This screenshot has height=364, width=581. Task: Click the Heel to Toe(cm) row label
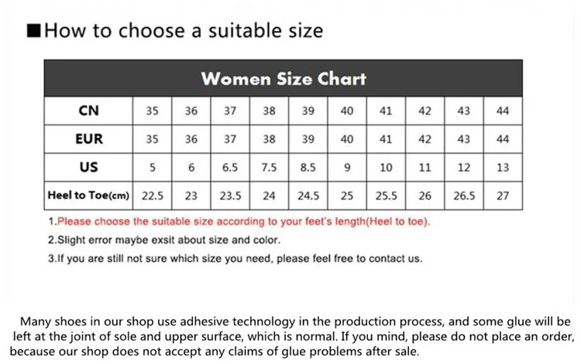pyautogui.click(x=88, y=195)
